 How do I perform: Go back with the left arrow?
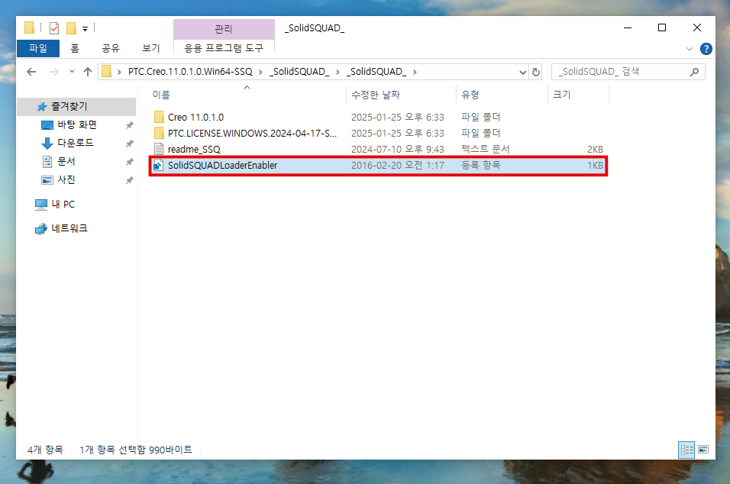coord(31,72)
